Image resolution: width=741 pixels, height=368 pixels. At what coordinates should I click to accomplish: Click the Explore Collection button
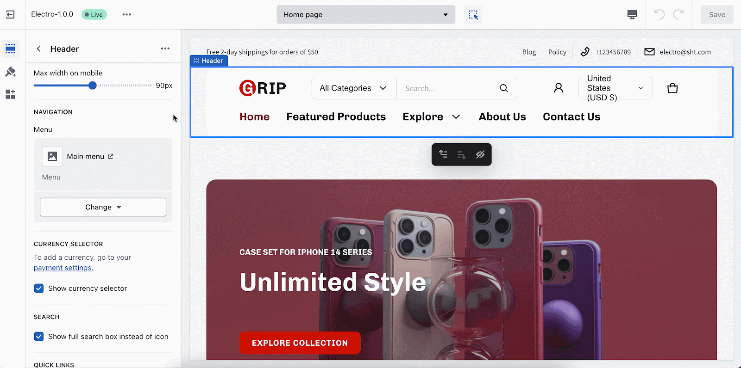[x=300, y=343]
